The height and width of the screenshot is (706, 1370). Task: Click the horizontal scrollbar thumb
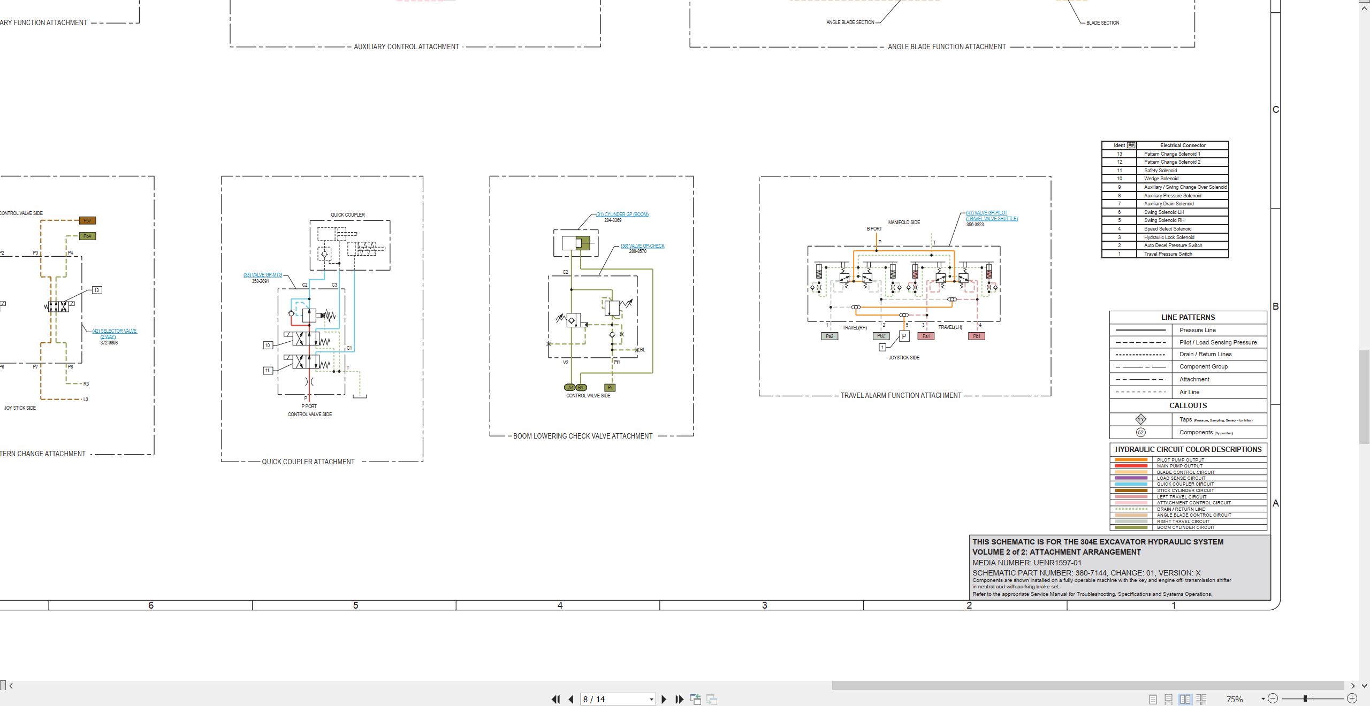[x=1088, y=686]
